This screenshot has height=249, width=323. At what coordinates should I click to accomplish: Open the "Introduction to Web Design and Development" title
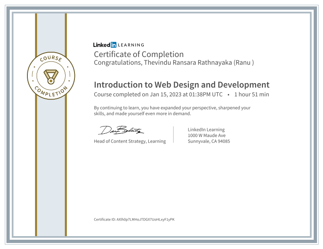(181, 85)
